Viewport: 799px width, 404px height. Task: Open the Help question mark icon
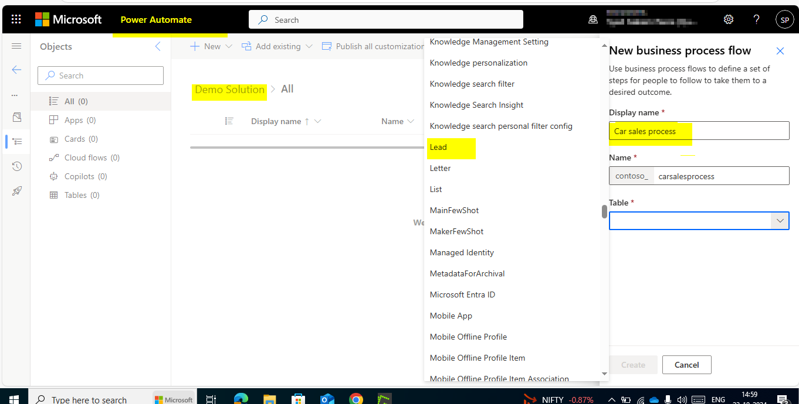coord(757,19)
